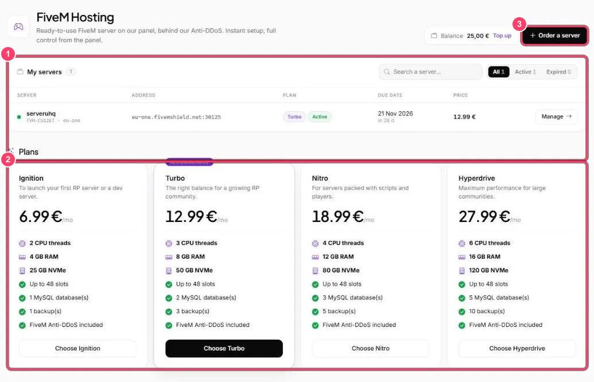594x382 pixels.
Task: Click the magnifier icon in server search
Action: point(387,72)
